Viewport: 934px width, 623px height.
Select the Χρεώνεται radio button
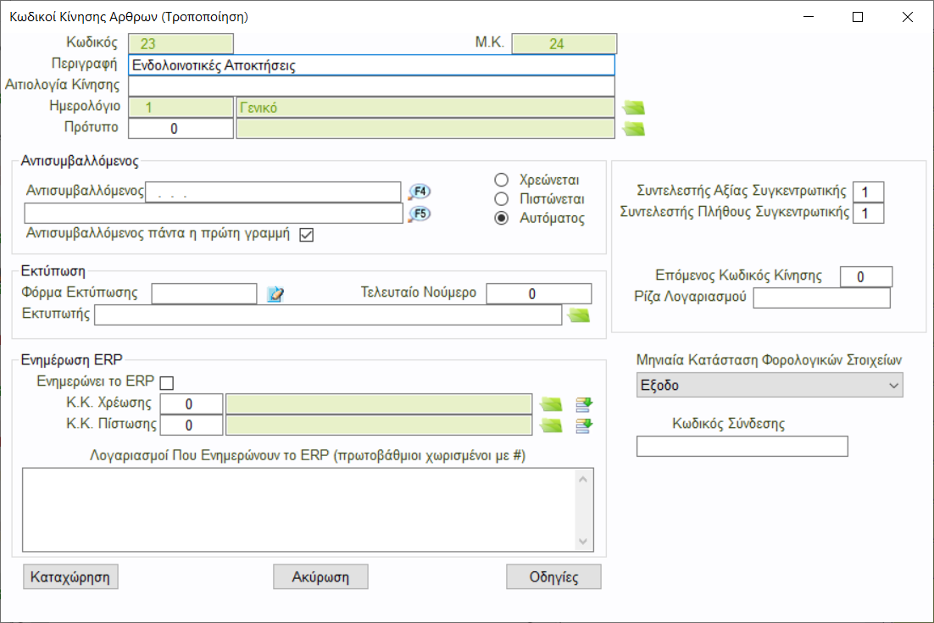502,180
